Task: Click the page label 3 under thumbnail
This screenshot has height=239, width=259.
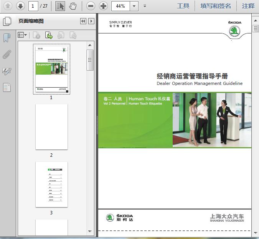Action: point(51,212)
